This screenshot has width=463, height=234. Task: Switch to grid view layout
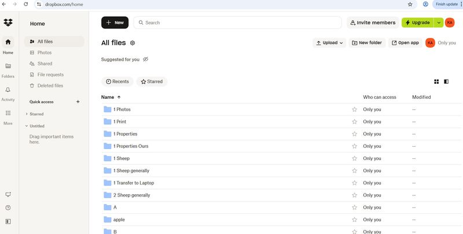click(x=436, y=81)
